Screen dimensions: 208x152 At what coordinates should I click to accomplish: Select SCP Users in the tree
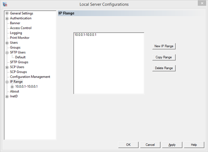click(17, 67)
